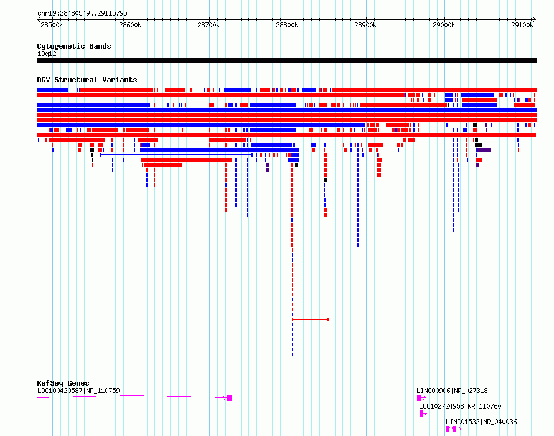Click the LOC100420587 magenta intron line
Viewport: 554px width, 436px height.
pos(131,396)
